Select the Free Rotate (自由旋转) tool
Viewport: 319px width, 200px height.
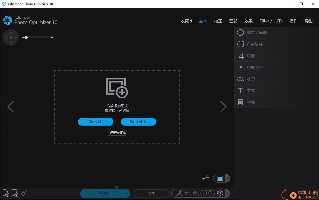277,44
